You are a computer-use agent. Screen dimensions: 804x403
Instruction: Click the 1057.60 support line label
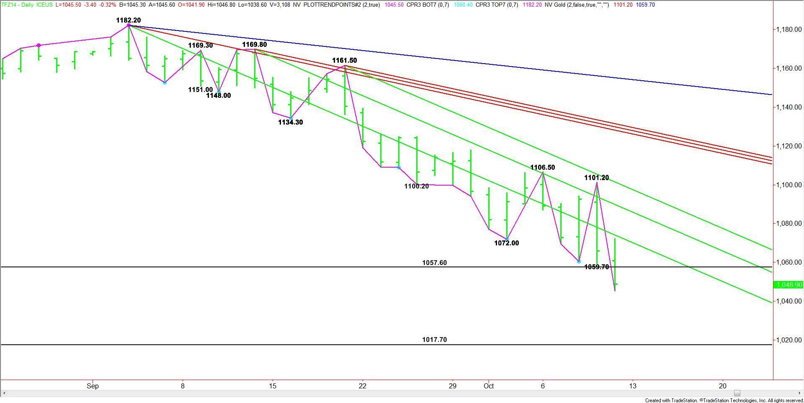[434, 263]
